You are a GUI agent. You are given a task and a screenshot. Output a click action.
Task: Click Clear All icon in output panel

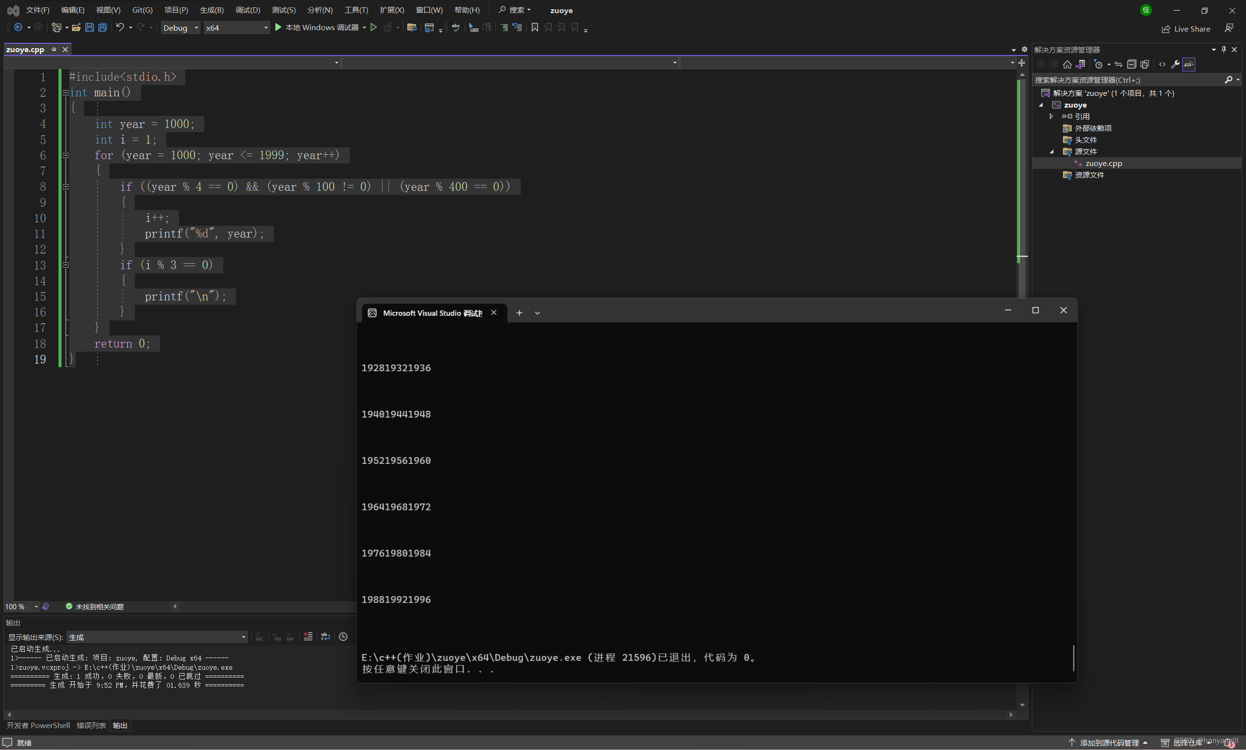click(308, 637)
